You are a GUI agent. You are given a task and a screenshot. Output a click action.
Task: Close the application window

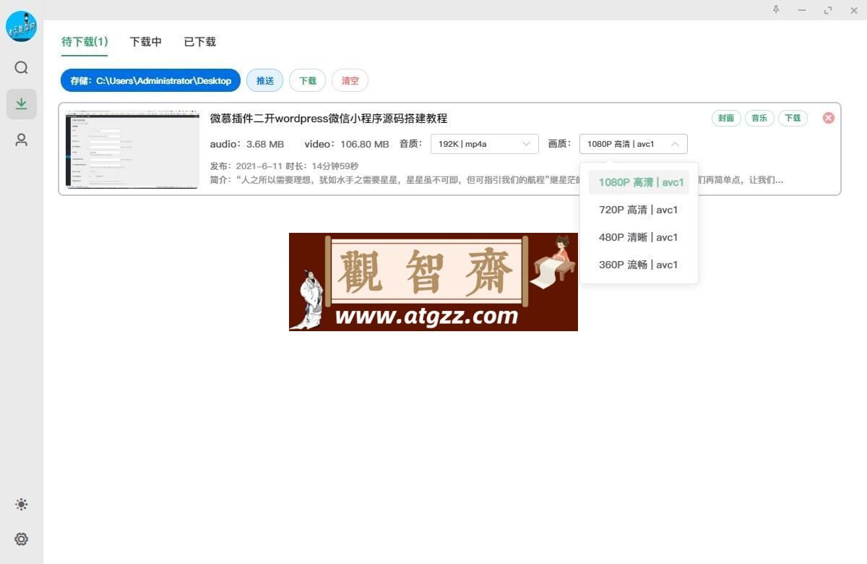853,10
